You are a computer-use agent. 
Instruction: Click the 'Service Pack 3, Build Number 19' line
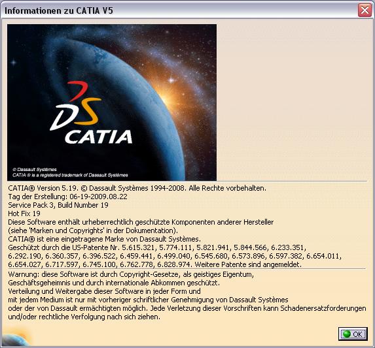click(x=58, y=205)
